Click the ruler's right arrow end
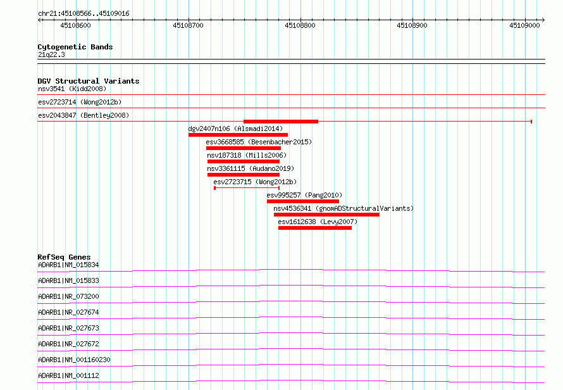This screenshot has width=563, height=390. [x=543, y=20]
